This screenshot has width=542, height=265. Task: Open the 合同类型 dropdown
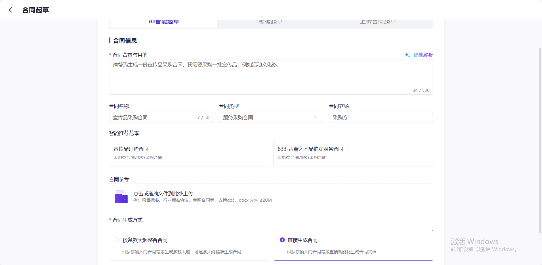coord(267,117)
